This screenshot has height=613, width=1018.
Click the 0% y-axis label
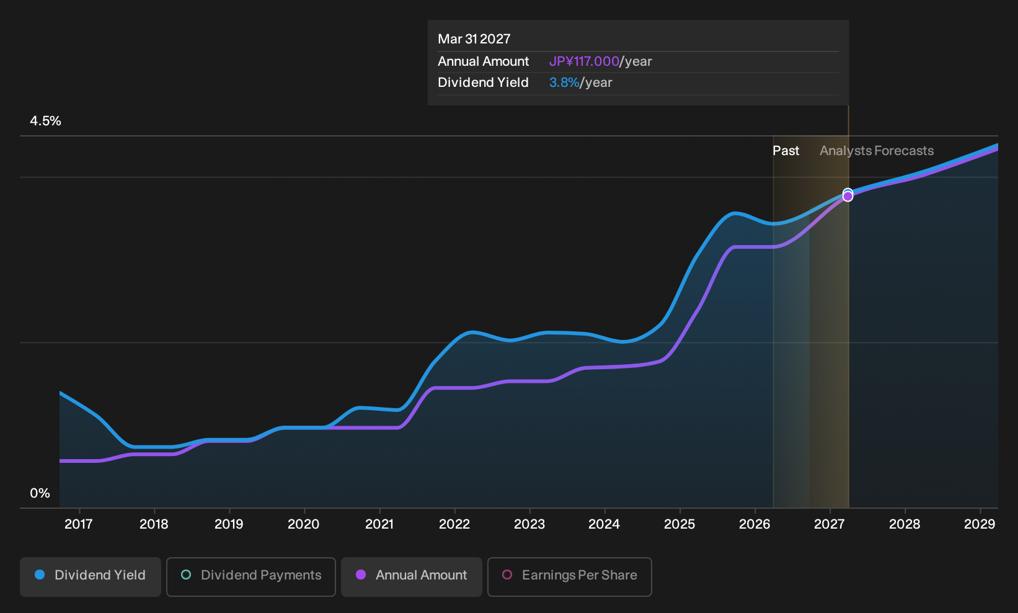pos(40,493)
